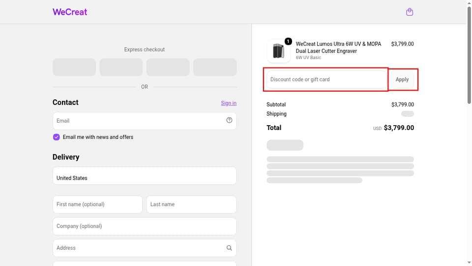Click the product title WeCreat Lumos Ultra
Screen dimensions: 472x266
pyautogui.click(x=338, y=47)
